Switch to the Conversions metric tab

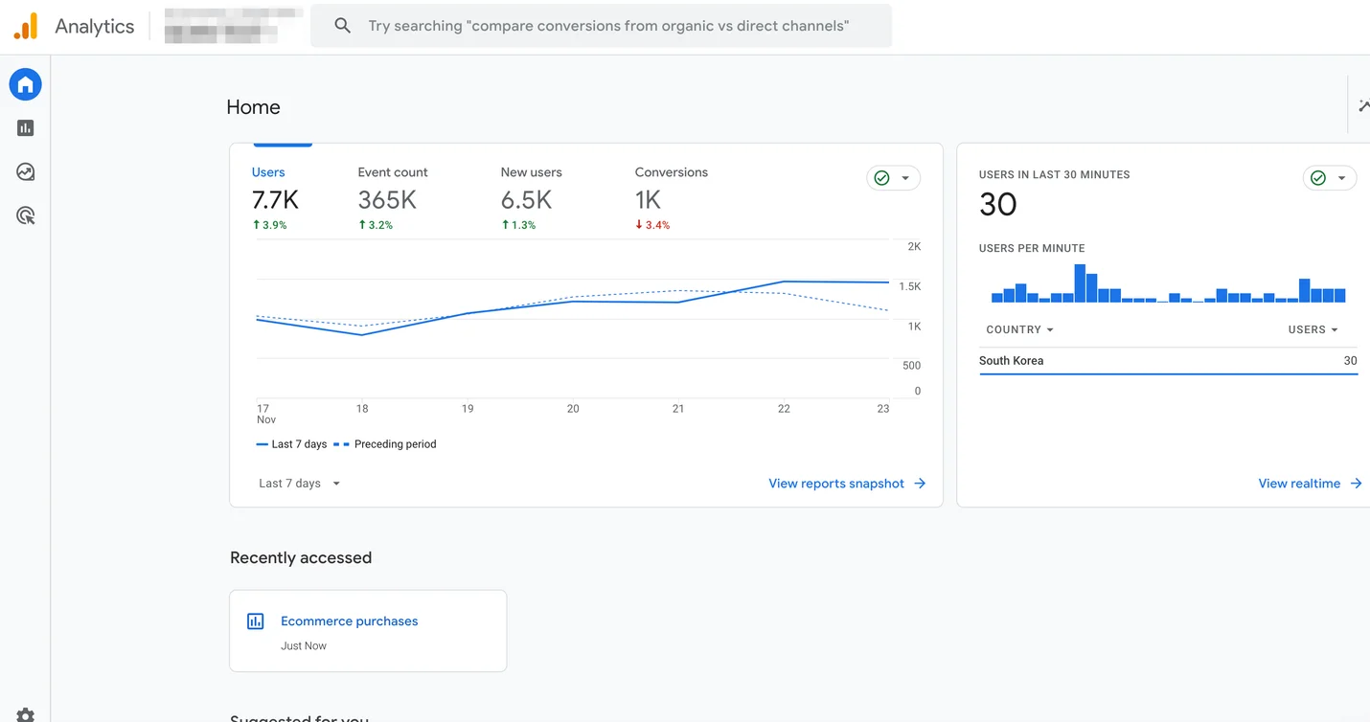coord(671,197)
